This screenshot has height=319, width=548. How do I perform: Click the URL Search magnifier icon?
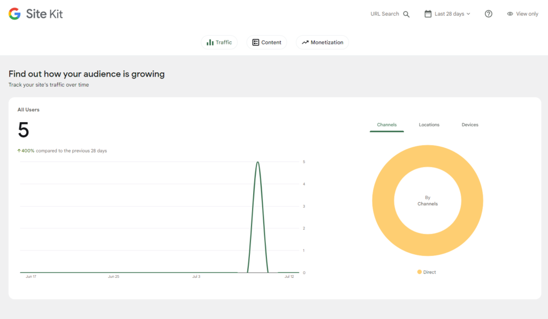tap(406, 14)
